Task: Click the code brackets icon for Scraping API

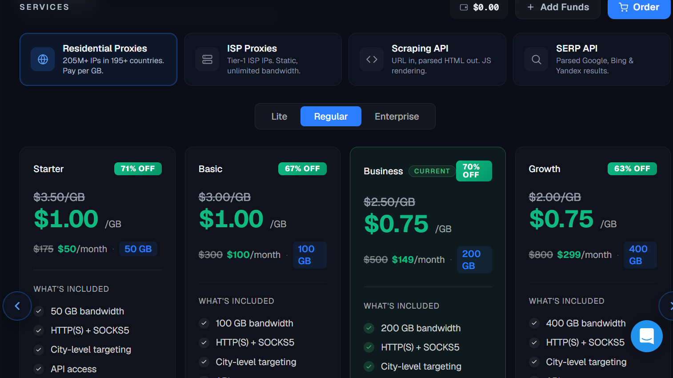Action: 372,59
